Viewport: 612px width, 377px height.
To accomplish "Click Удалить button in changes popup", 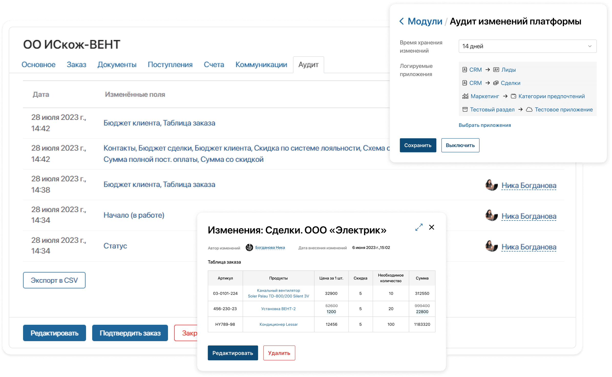I will 279,353.
